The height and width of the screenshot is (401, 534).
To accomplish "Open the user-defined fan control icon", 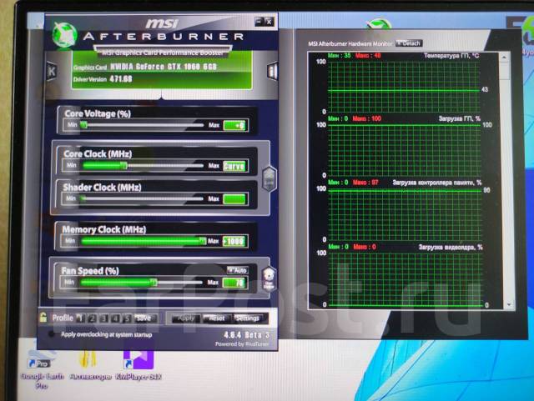I will (x=269, y=277).
